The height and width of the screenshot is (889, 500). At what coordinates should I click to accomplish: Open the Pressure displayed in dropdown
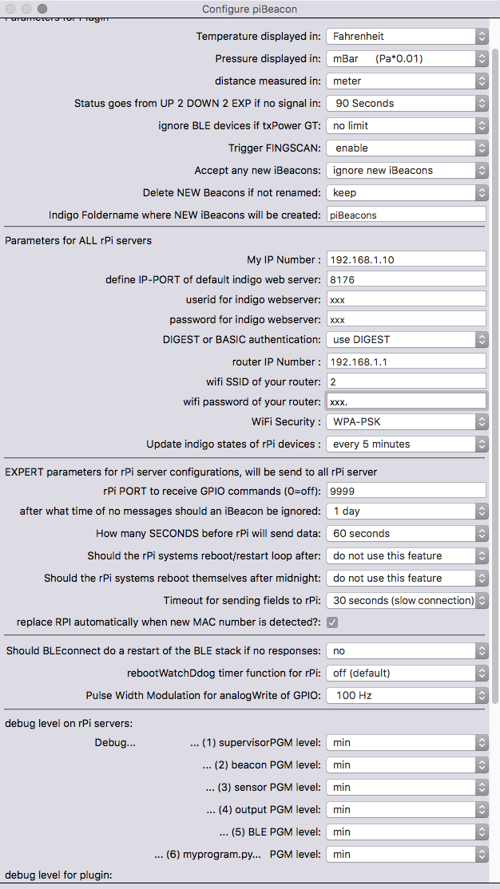[407, 58]
